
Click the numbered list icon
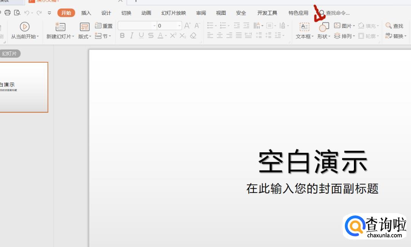click(223, 25)
